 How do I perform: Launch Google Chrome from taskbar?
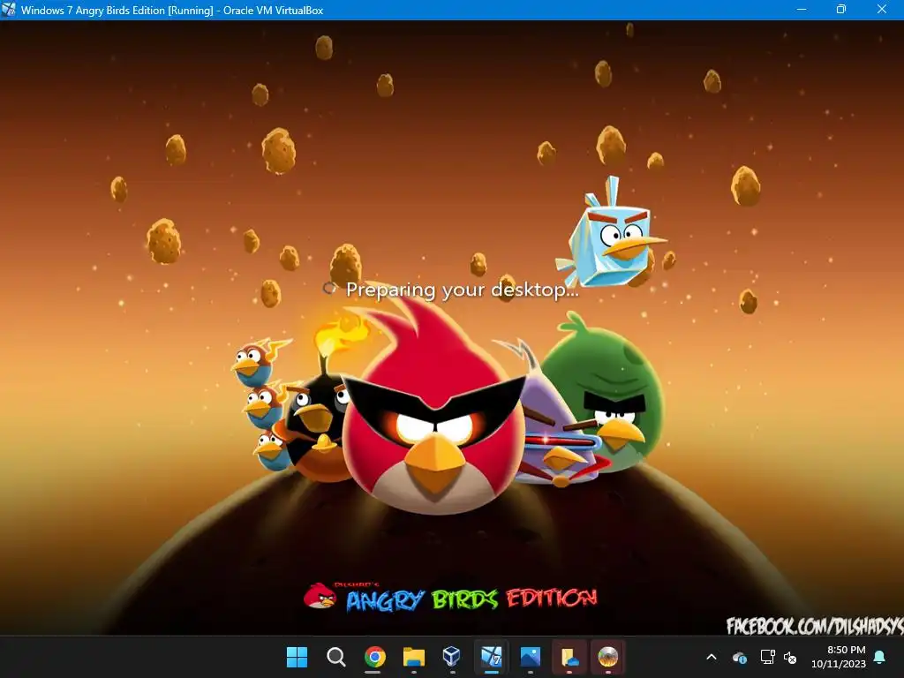point(374,656)
